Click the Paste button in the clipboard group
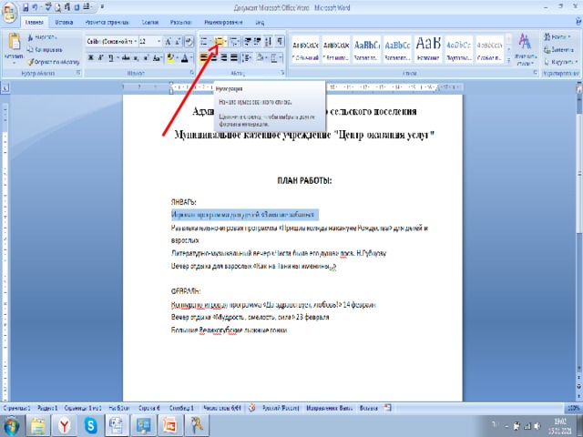The image size is (583, 437). [14, 46]
